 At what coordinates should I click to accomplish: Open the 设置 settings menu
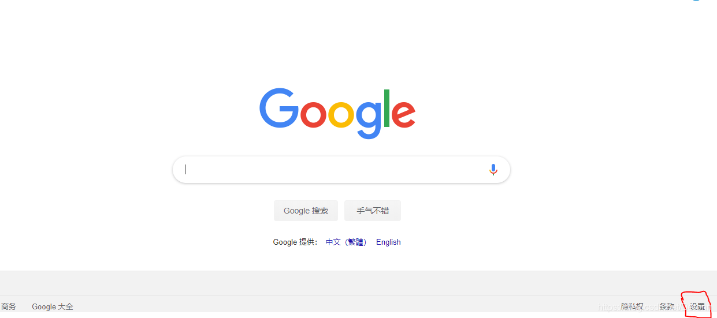pyautogui.click(x=697, y=306)
